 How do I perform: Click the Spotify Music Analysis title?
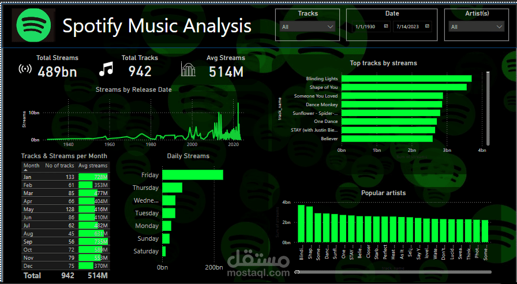157,25
